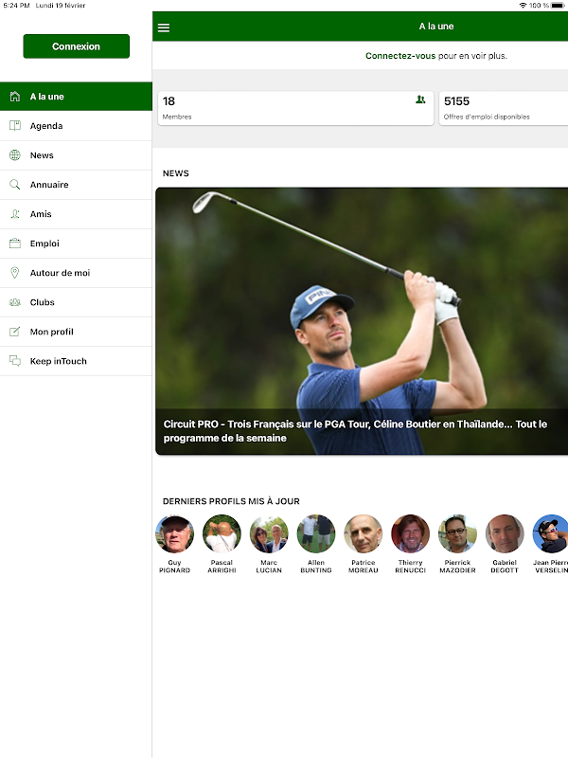Open the Amis menu item
568x758 pixels.
[77, 214]
